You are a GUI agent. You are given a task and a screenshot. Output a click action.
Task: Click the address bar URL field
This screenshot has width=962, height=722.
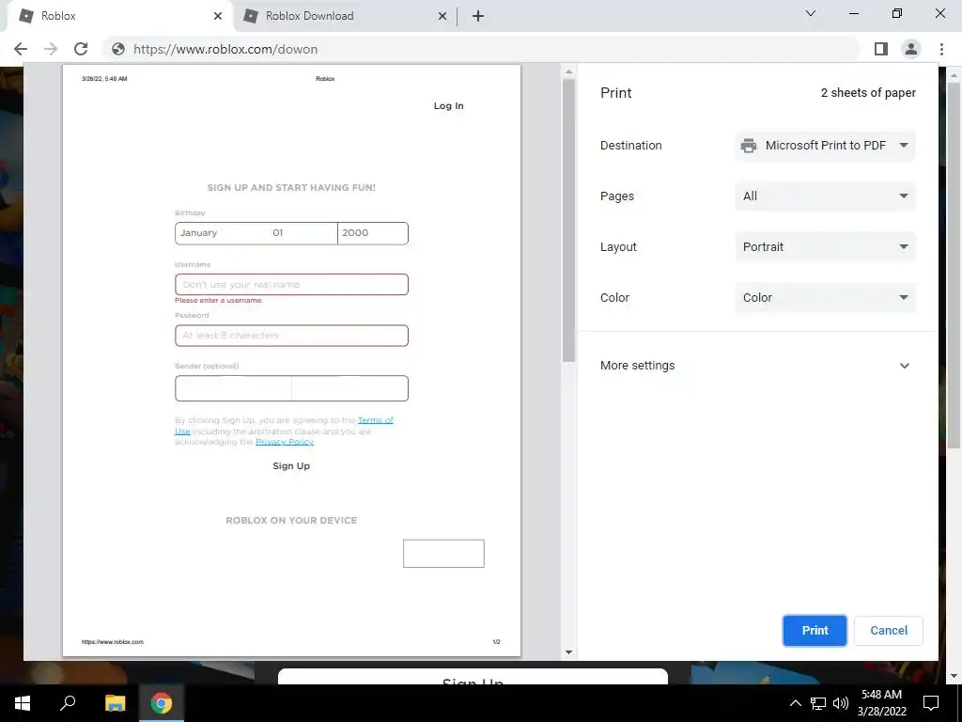coord(482,49)
